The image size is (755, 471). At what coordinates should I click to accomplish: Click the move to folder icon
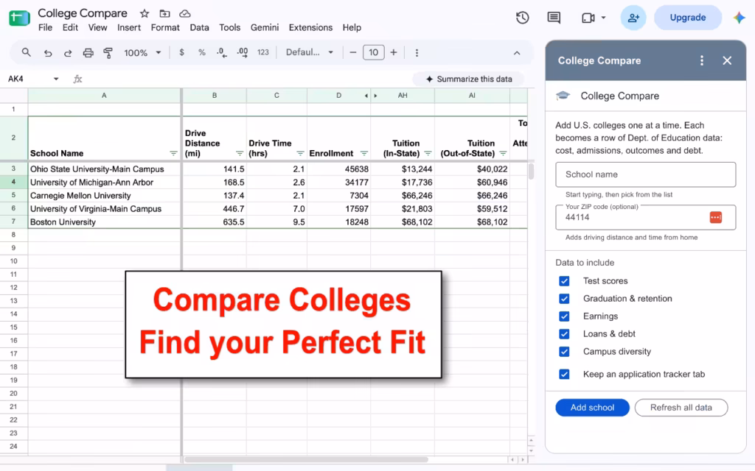164,13
